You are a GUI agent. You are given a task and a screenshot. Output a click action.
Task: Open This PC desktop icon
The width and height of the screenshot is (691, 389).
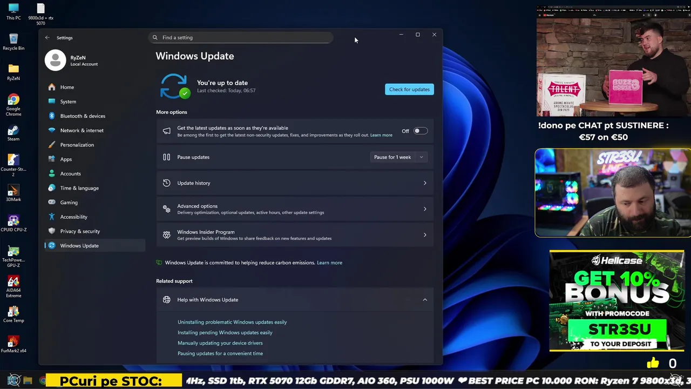coord(13,11)
